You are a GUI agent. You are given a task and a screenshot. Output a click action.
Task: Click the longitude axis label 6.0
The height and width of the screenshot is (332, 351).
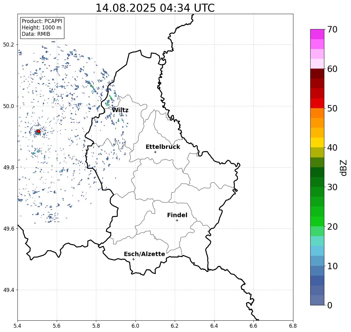coord(135,326)
